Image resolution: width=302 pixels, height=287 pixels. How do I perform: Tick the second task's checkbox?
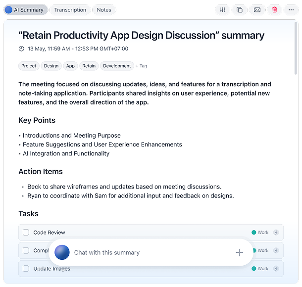[x=26, y=250]
